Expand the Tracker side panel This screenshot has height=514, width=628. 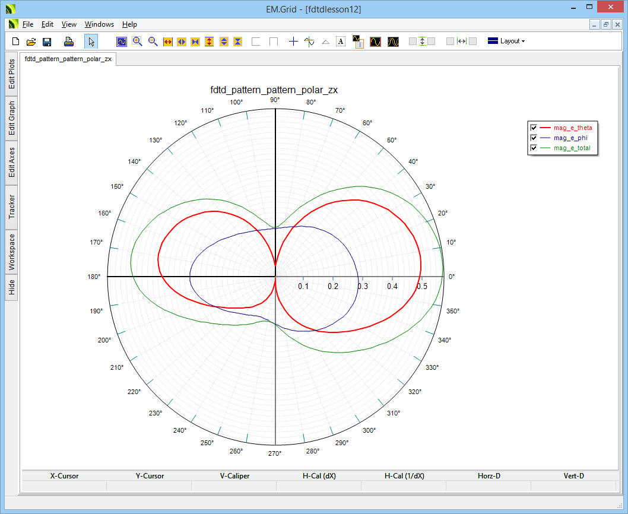(11, 207)
